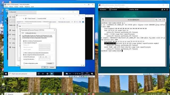Click the Servidor DNS preferencial field

pos(45,57)
